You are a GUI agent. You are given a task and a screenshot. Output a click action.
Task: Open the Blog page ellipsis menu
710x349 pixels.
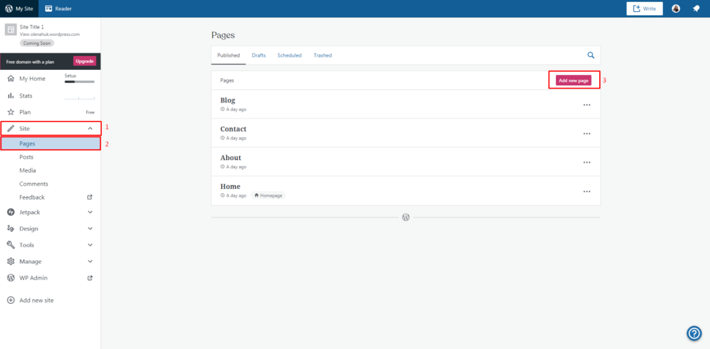[x=587, y=105]
